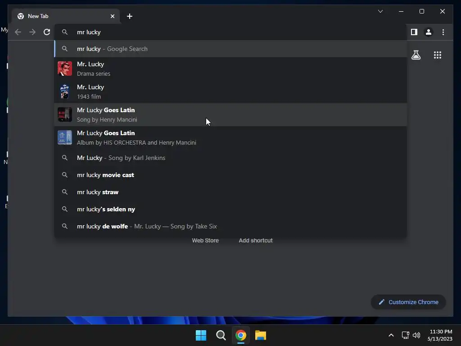Click the network tray icon
The image size is (461, 346).
pos(406,335)
